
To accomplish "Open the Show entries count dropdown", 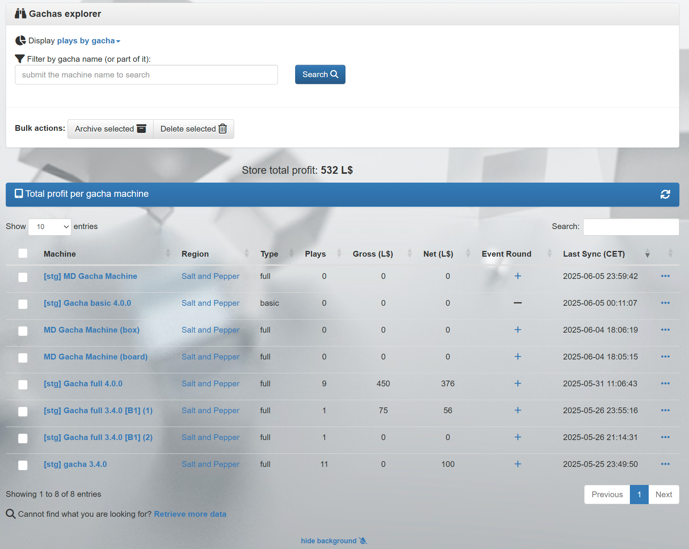I will [50, 227].
